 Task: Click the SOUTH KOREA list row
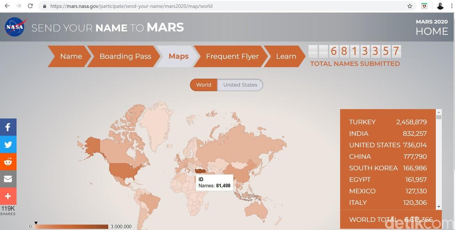(388, 168)
